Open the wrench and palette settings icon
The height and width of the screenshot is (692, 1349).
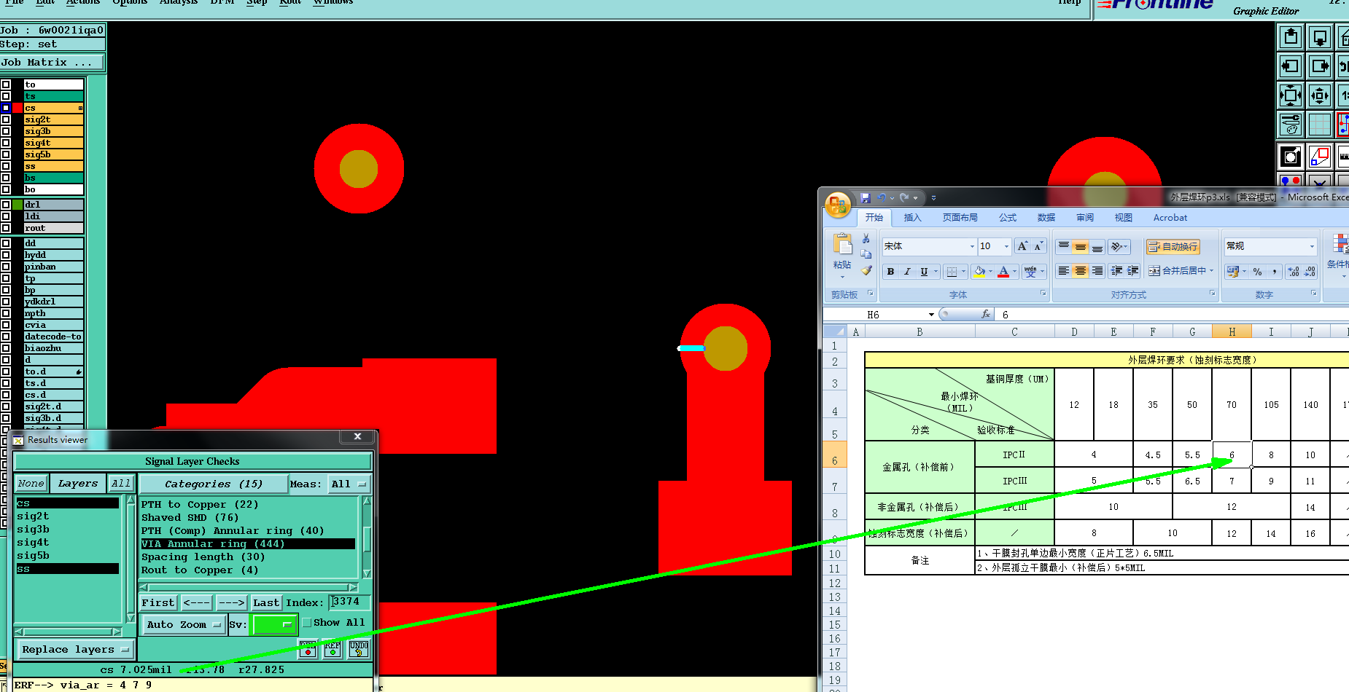pos(1291,125)
